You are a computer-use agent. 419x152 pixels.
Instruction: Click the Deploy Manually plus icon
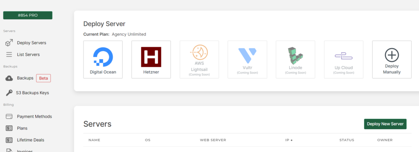[392, 55]
